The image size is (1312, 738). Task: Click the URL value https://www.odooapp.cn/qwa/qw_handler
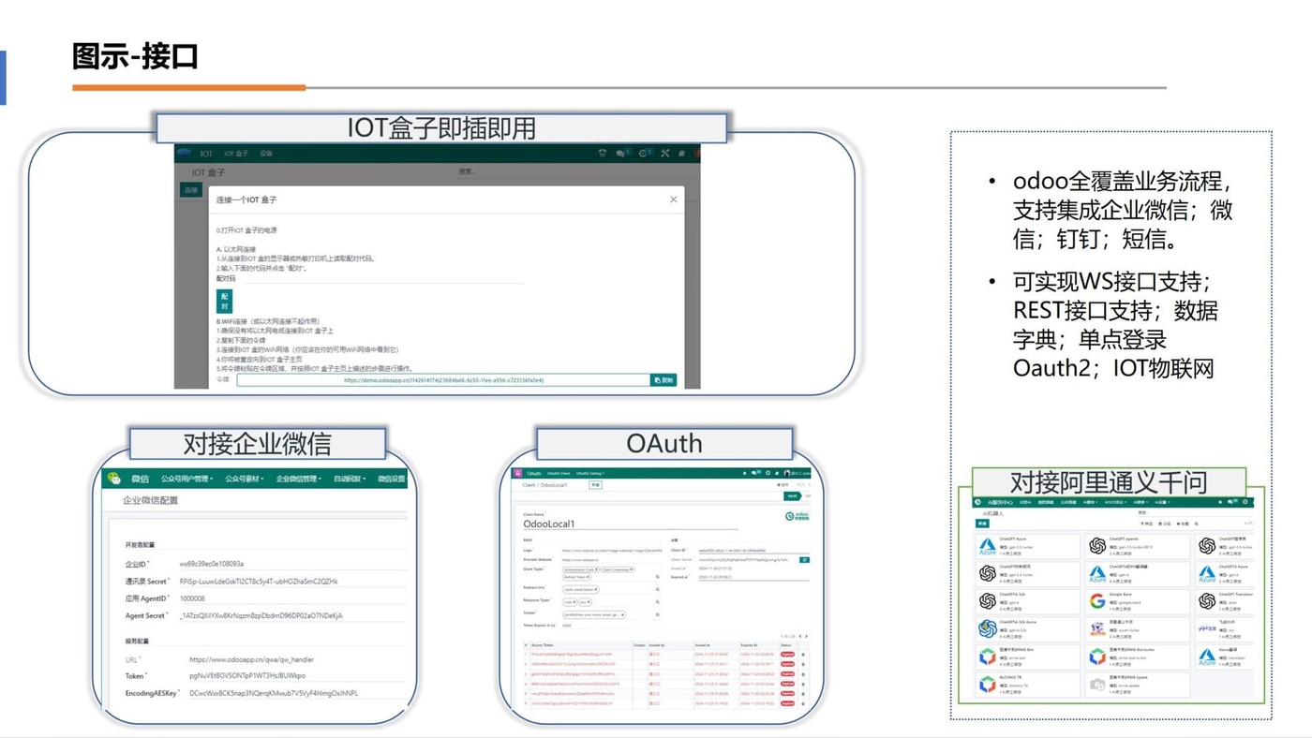coord(251,659)
